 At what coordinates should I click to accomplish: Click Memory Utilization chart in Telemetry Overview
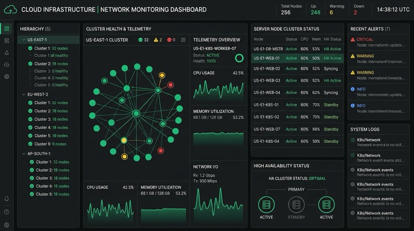click(x=218, y=139)
